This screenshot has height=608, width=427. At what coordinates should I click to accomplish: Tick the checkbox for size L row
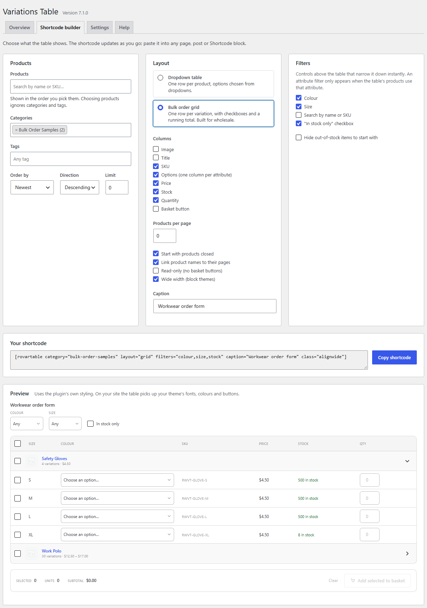[x=18, y=517]
